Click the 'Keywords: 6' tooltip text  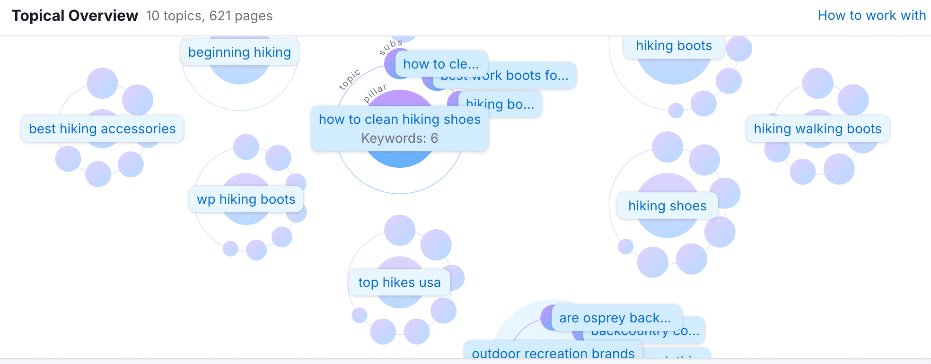[x=400, y=138]
